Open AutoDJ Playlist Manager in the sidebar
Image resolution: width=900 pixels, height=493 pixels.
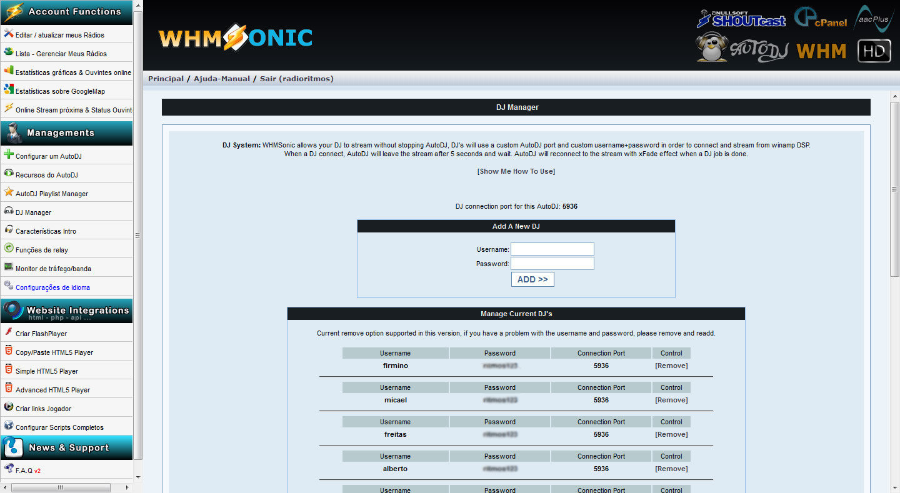click(52, 194)
